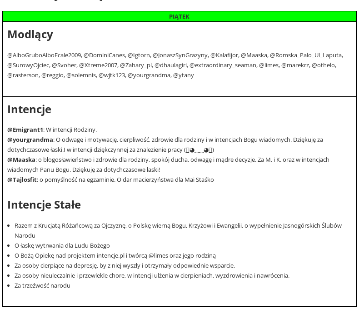
Task: Click the @AlboGruboAlboFcale2009 mention
Action: [x=44, y=55]
